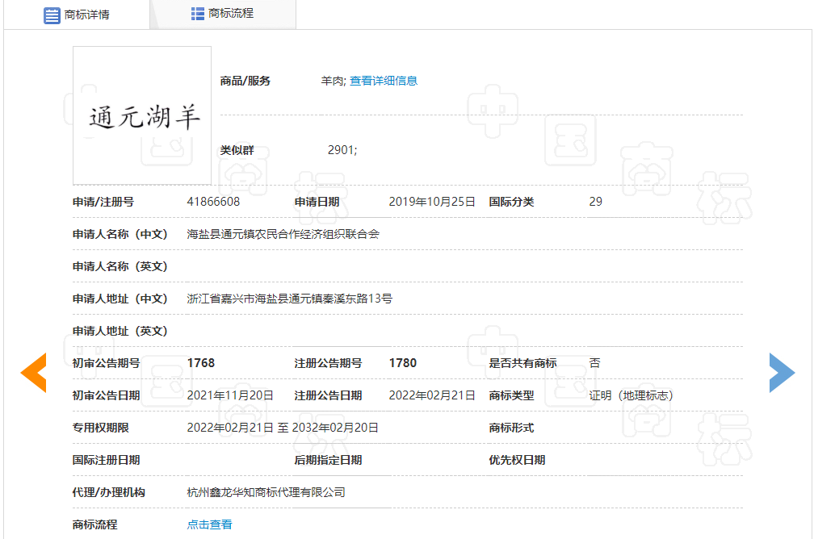Click the 优先权日期 label
814x539 pixels.
coord(517,460)
